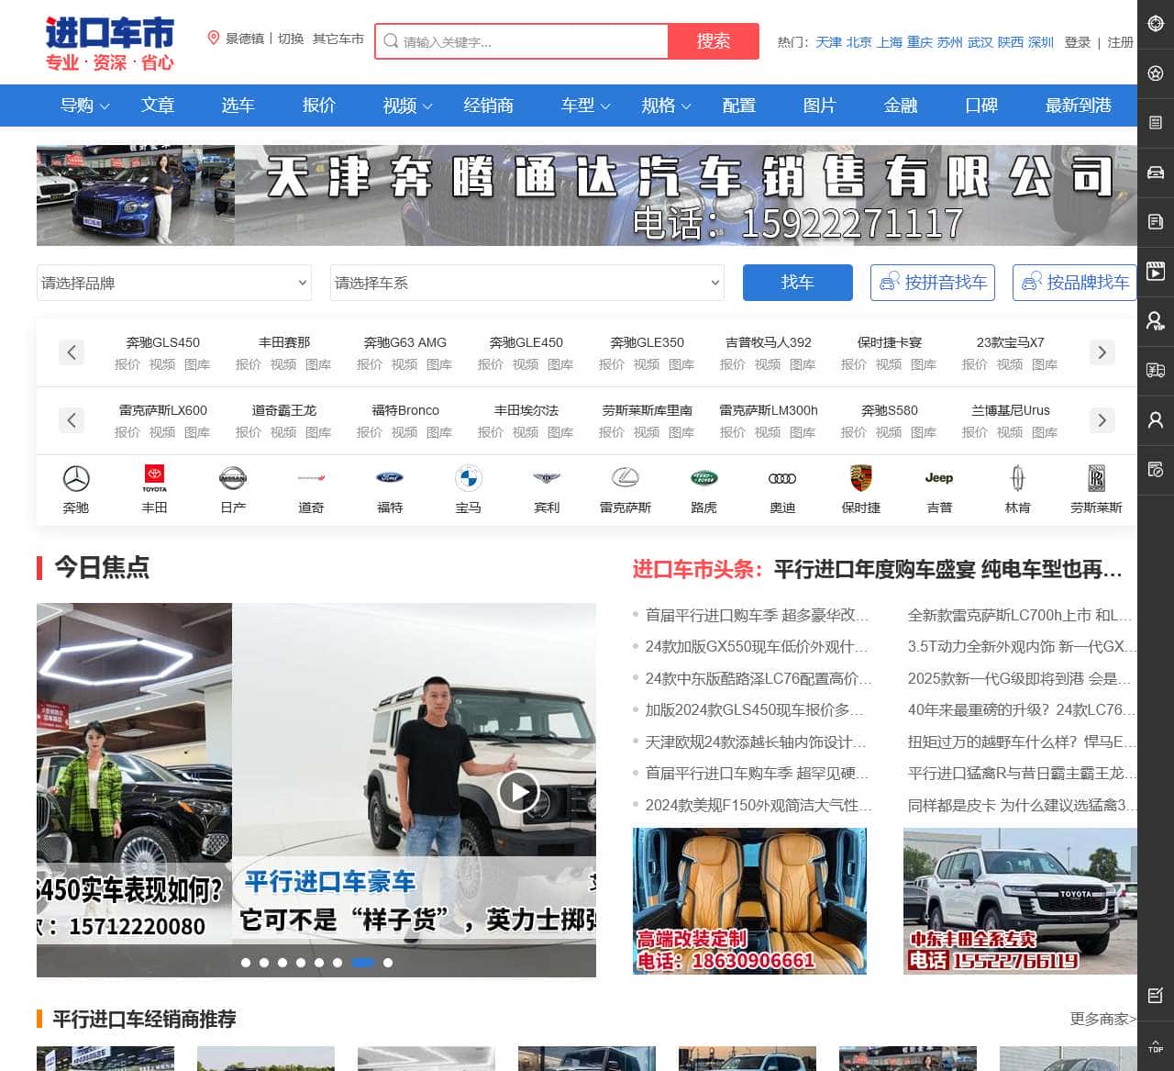Screen dimensions: 1174x1071
Task: Open the user profile sidebar icon
Action: 1156,420
